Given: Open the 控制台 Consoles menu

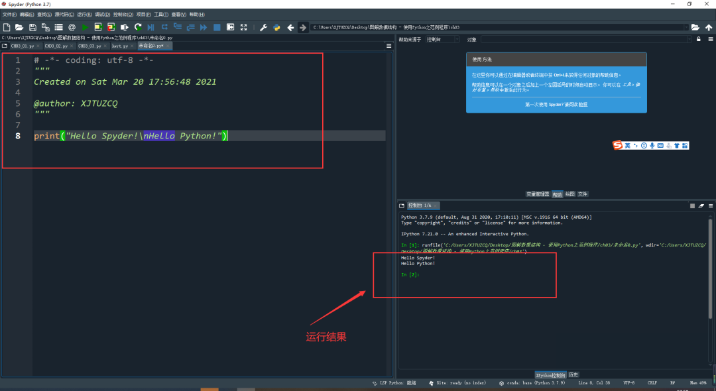Looking at the screenshot, I should click(123, 15).
